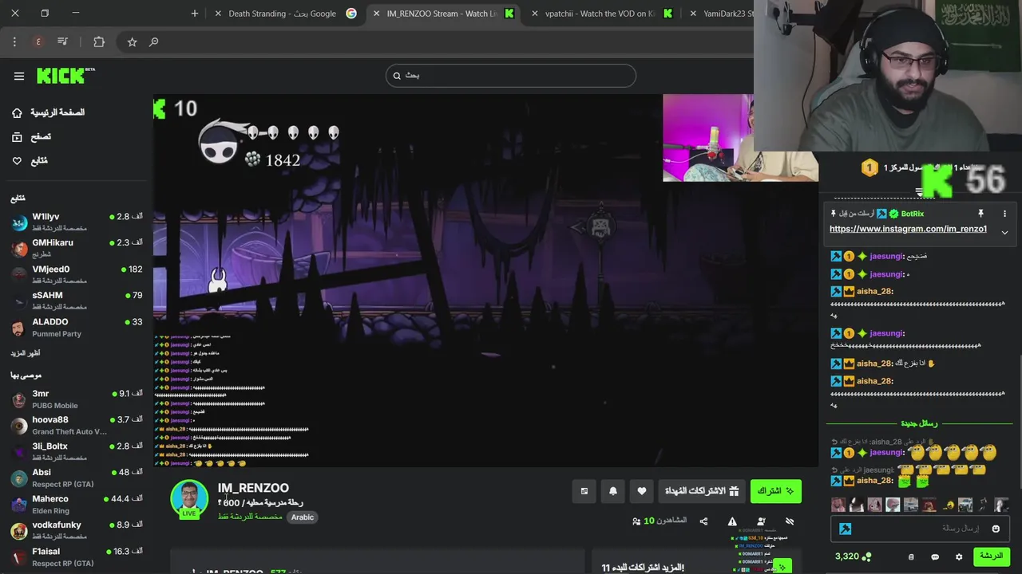Screen dimensions: 1022x574
Task: Open the pinned Instagram im_renzo1 link
Action: [908, 229]
